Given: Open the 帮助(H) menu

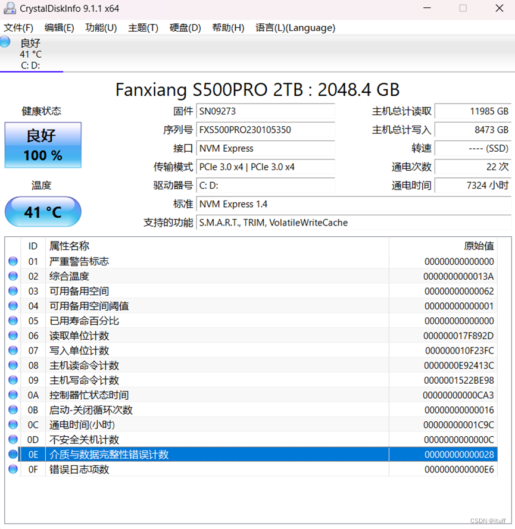Looking at the screenshot, I should 228,27.
